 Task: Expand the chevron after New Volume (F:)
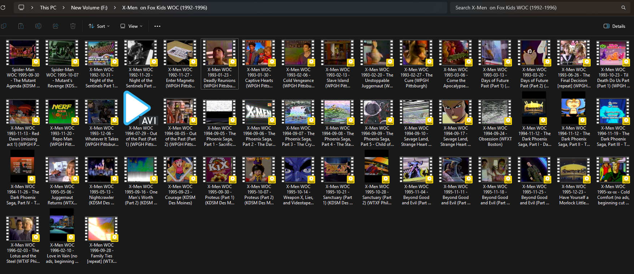pyautogui.click(x=115, y=8)
